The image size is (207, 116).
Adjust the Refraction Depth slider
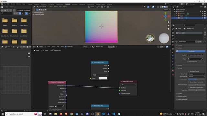(197, 85)
